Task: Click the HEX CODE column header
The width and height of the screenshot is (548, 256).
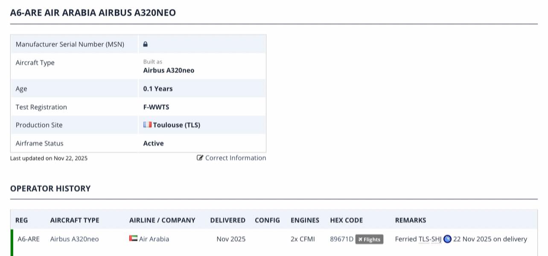Action: tap(346, 220)
